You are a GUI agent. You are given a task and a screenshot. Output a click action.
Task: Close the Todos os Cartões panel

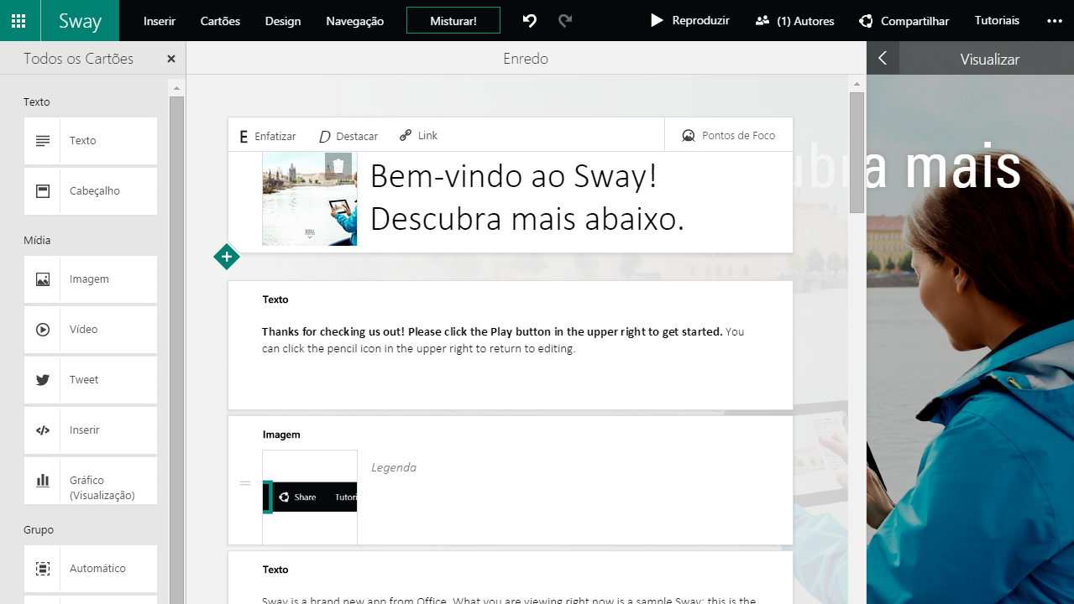[171, 59]
